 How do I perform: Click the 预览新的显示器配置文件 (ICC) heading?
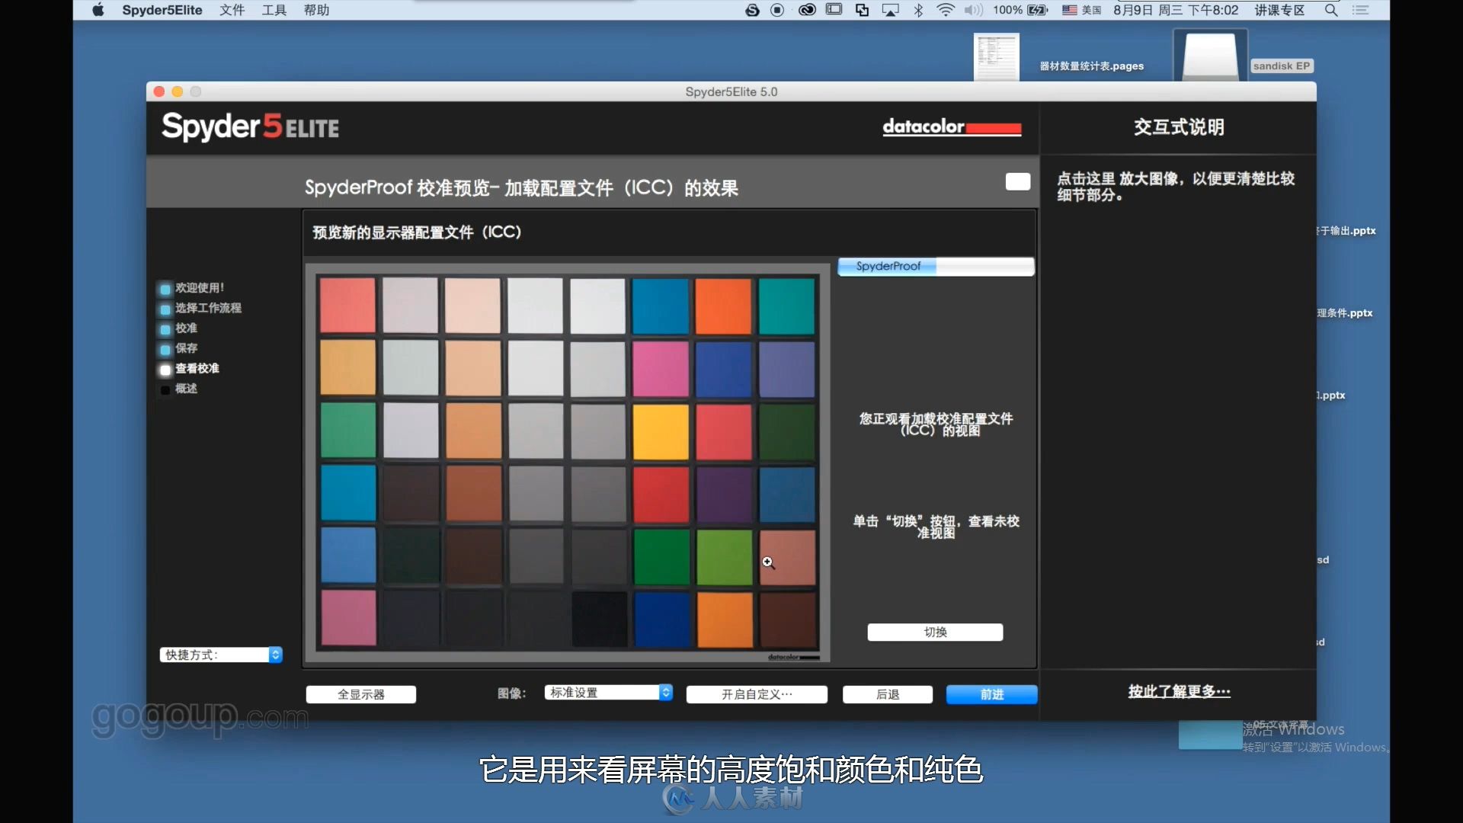[x=417, y=232]
